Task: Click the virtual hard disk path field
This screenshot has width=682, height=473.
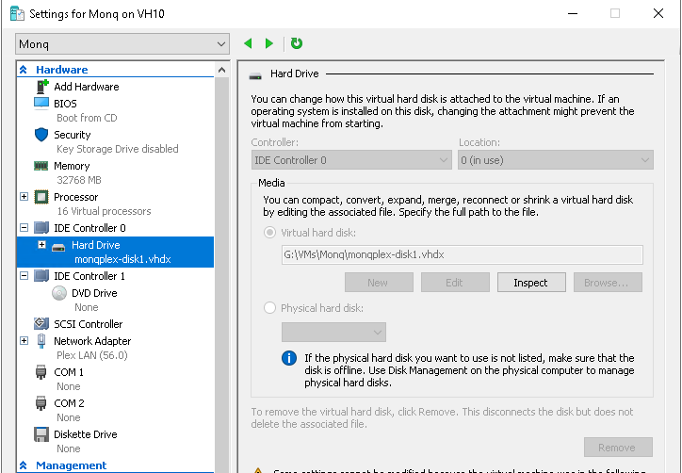Action: tap(462, 254)
